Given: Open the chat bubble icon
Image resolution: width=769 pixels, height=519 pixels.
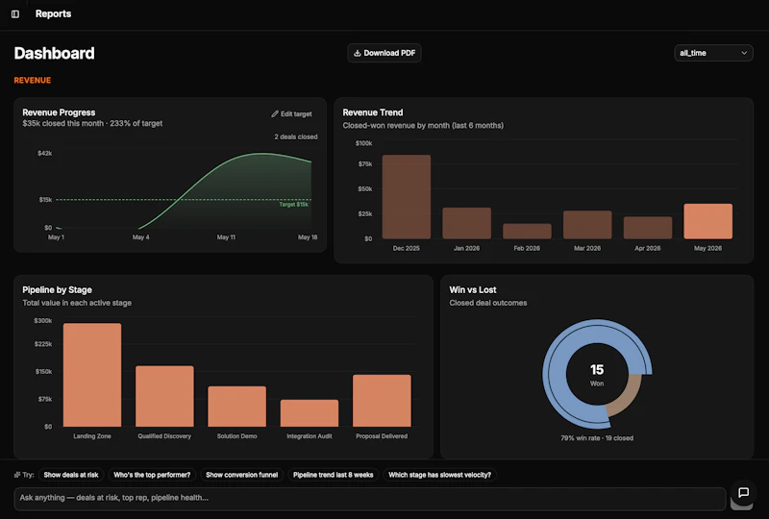Looking at the screenshot, I should 743,492.
